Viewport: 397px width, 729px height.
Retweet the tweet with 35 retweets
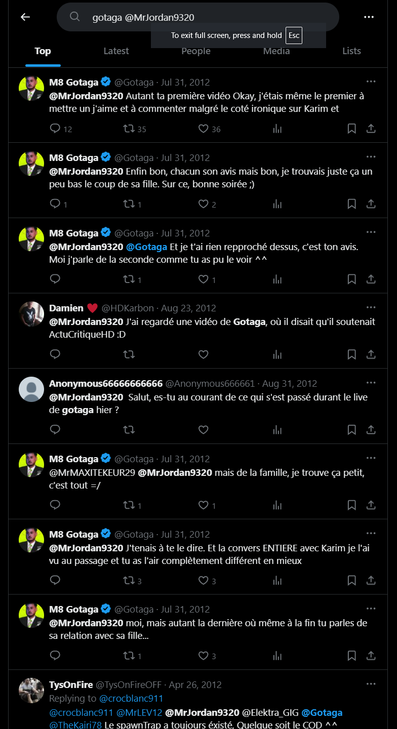(129, 129)
